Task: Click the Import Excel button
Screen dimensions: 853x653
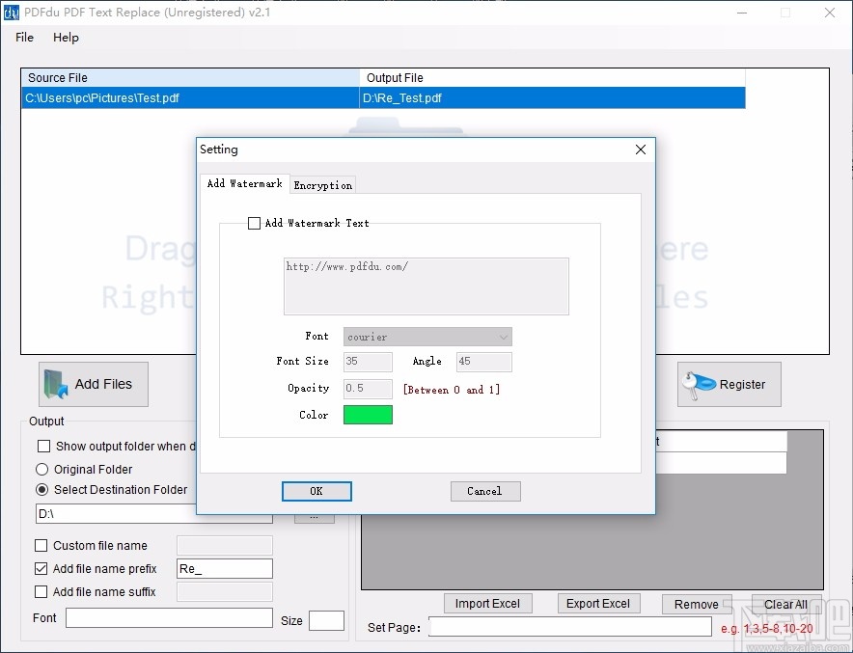Action: point(488,603)
